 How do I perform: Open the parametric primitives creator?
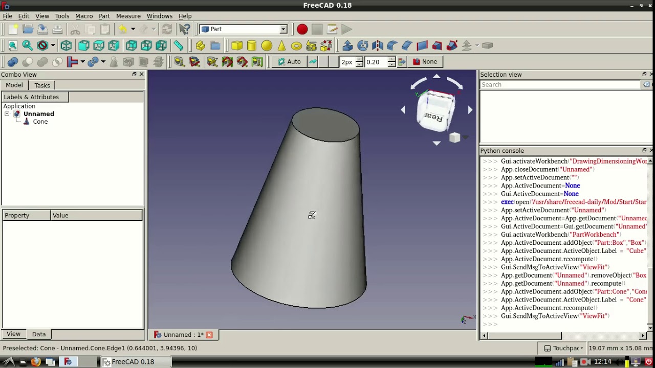[x=311, y=45]
